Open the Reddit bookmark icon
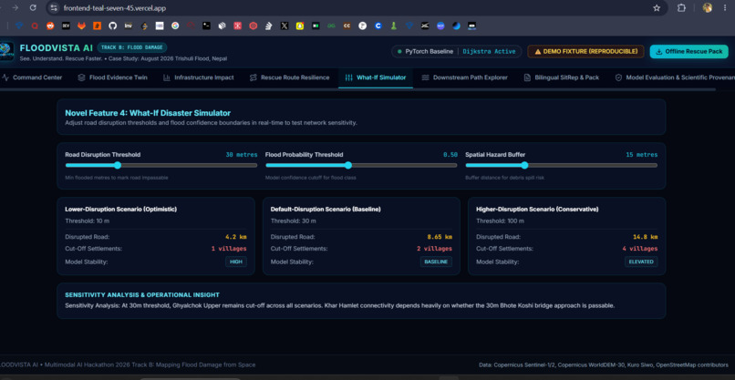Viewport: 735px width, 380px height. click(x=50, y=26)
